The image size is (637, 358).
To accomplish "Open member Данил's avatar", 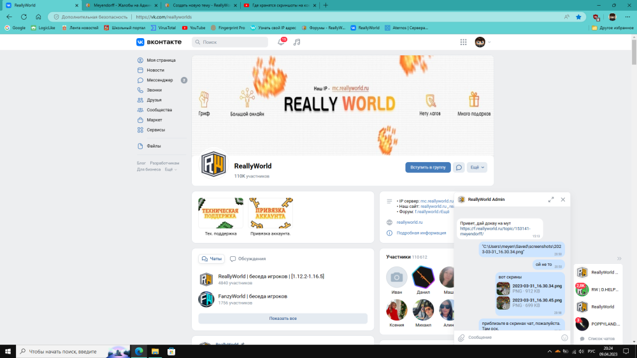I will pos(423,277).
